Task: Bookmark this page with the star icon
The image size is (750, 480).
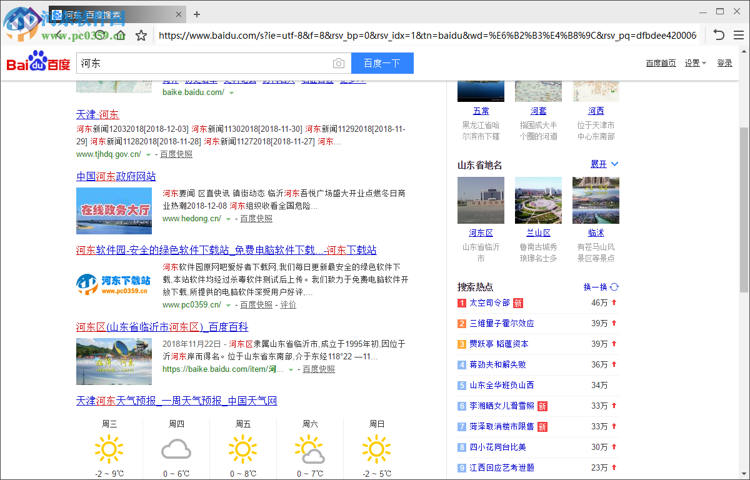Action: click(141, 36)
